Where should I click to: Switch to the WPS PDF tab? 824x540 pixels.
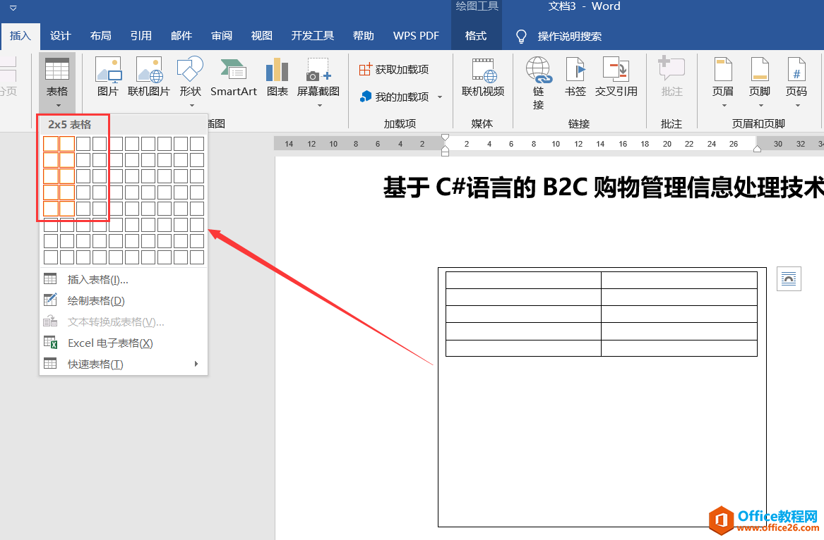tap(416, 36)
